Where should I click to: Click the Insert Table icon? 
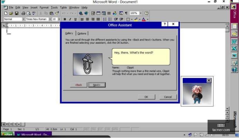(x=98, y=13)
